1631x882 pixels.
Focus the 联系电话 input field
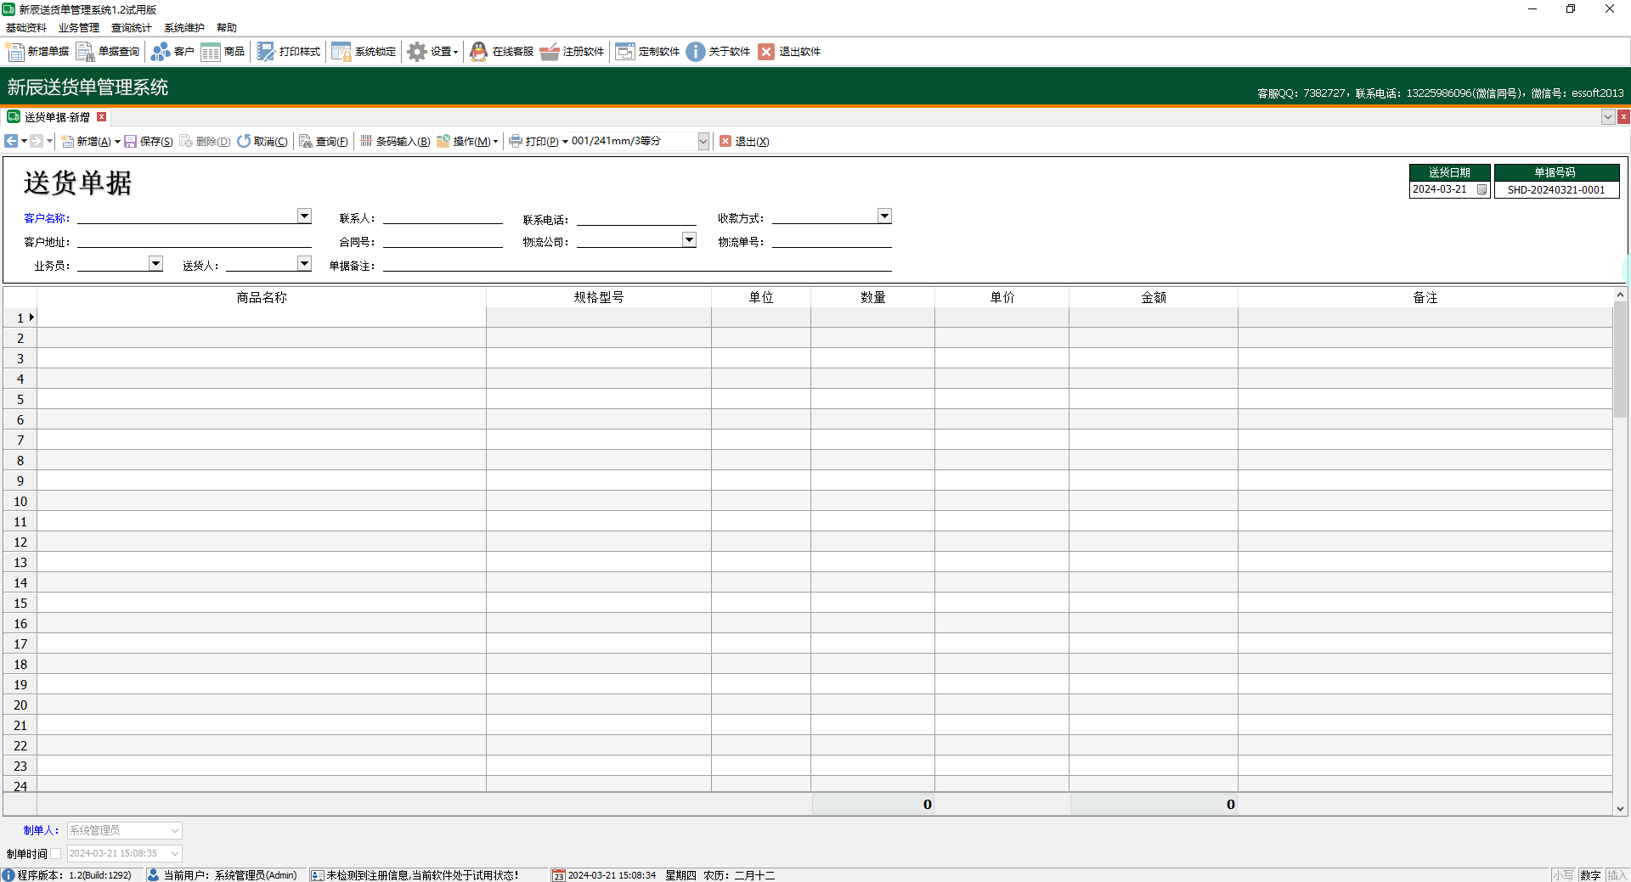coord(636,218)
